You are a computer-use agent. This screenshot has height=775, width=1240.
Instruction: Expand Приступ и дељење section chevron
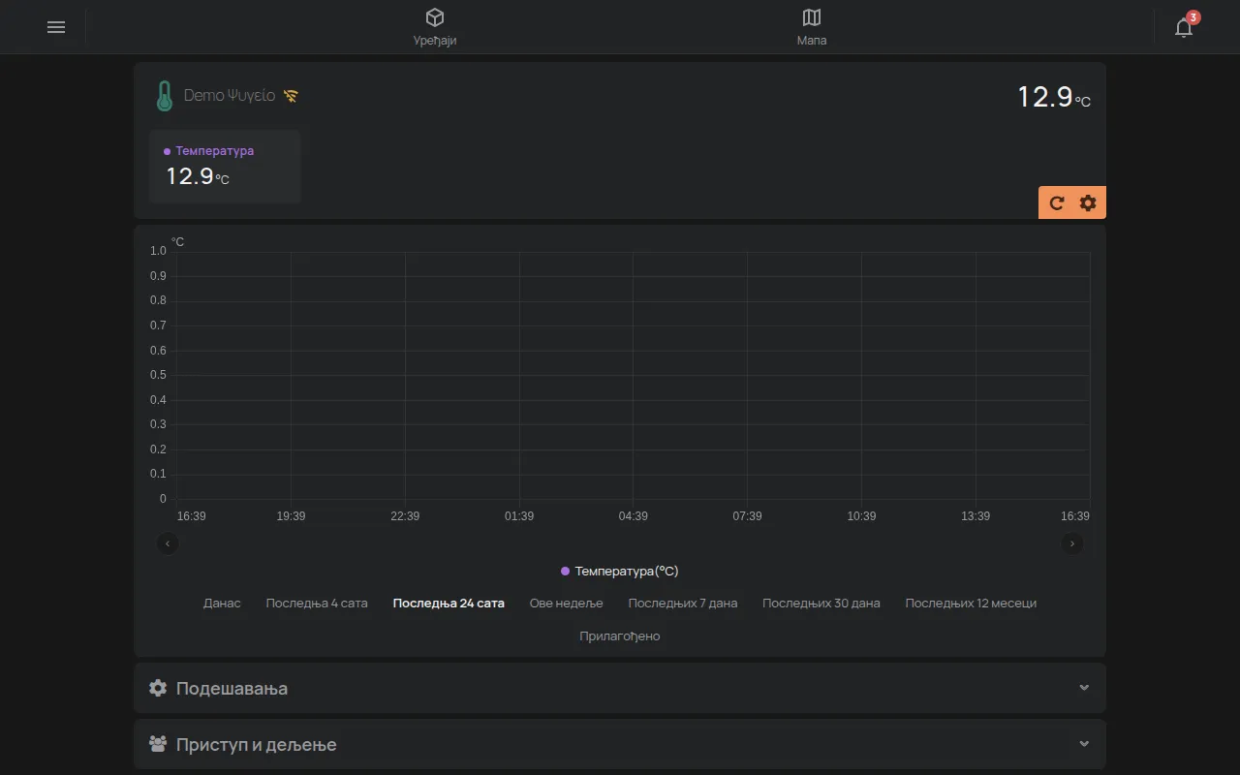[x=1084, y=744]
